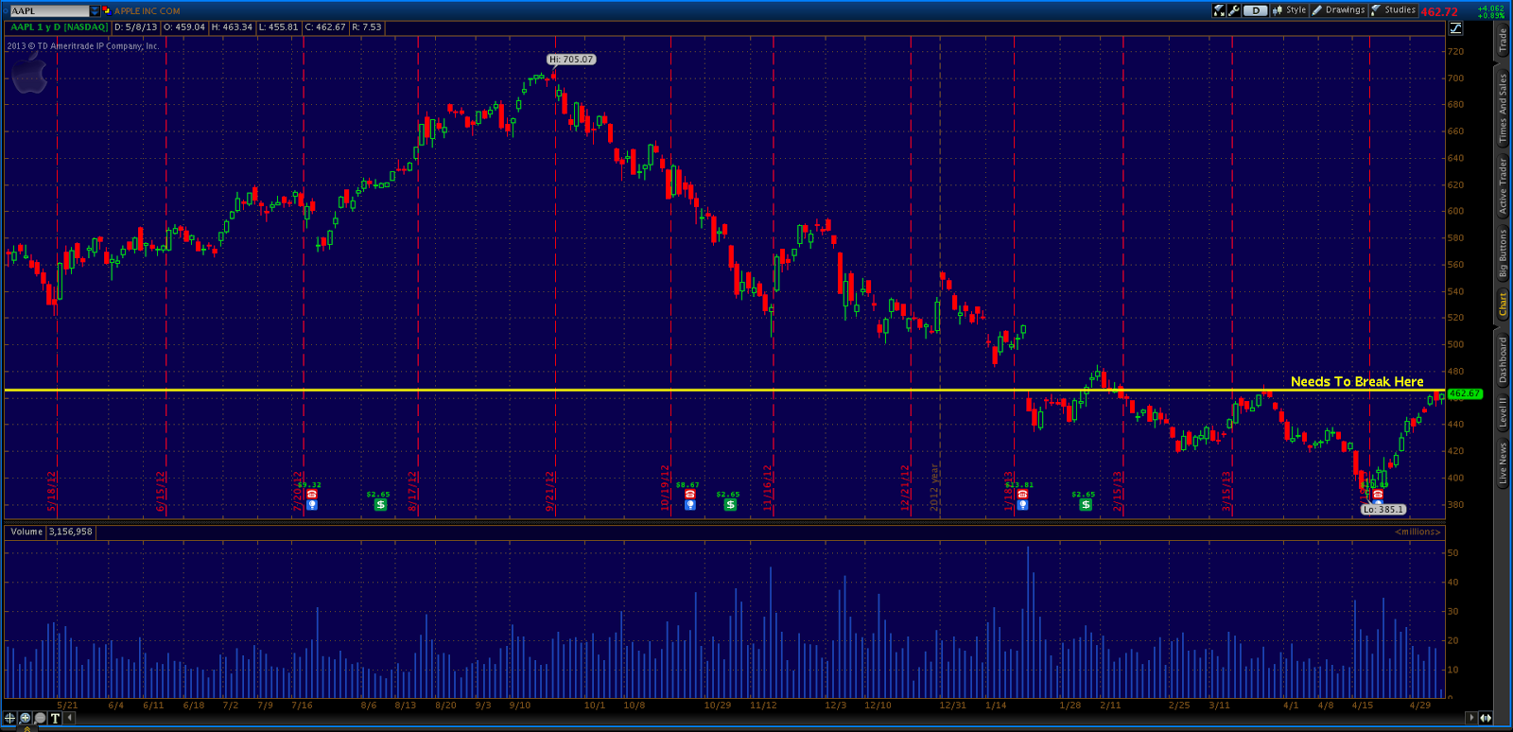The width and height of the screenshot is (1513, 732).
Task: Open the Big Buttons side tab
Action: 1503,253
